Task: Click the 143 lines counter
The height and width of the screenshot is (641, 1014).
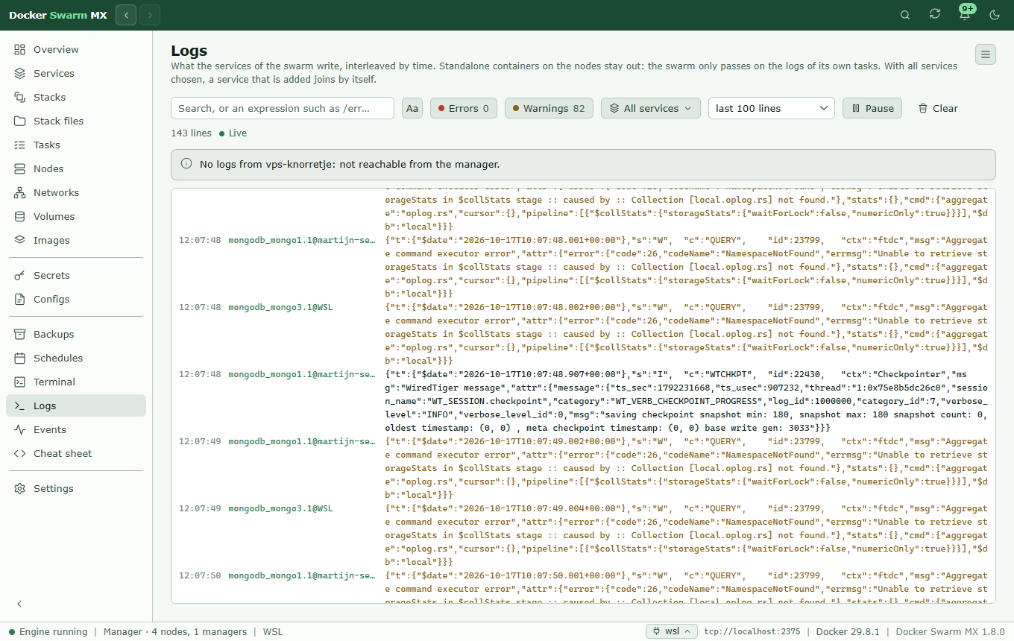Action: click(191, 133)
